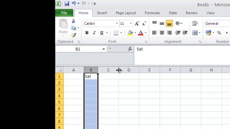Toggle Bold formatting
This screenshot has width=230, height=129.
[87, 33]
